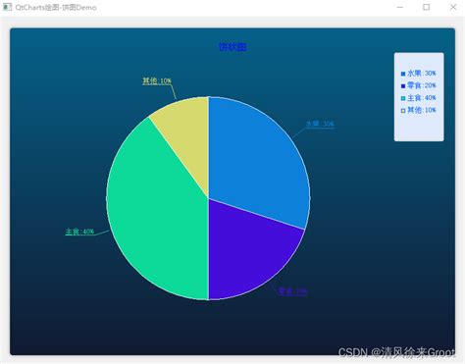The width and height of the screenshot is (465, 364).
Task: Click the 零食:20% legend marker square
Action: coord(403,86)
